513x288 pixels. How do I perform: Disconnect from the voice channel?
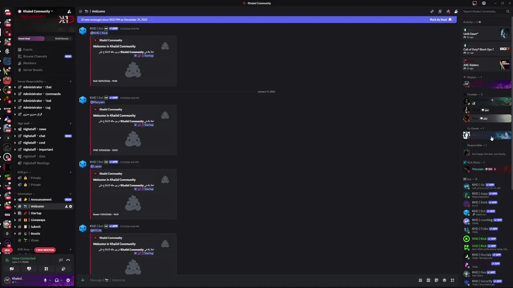point(68,260)
